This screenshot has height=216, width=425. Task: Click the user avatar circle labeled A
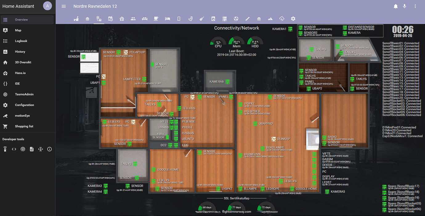click(47, 6)
